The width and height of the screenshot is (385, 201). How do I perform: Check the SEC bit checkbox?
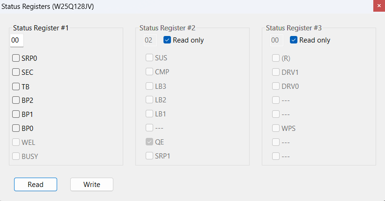click(x=16, y=72)
